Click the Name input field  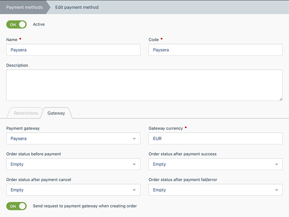tap(73, 50)
